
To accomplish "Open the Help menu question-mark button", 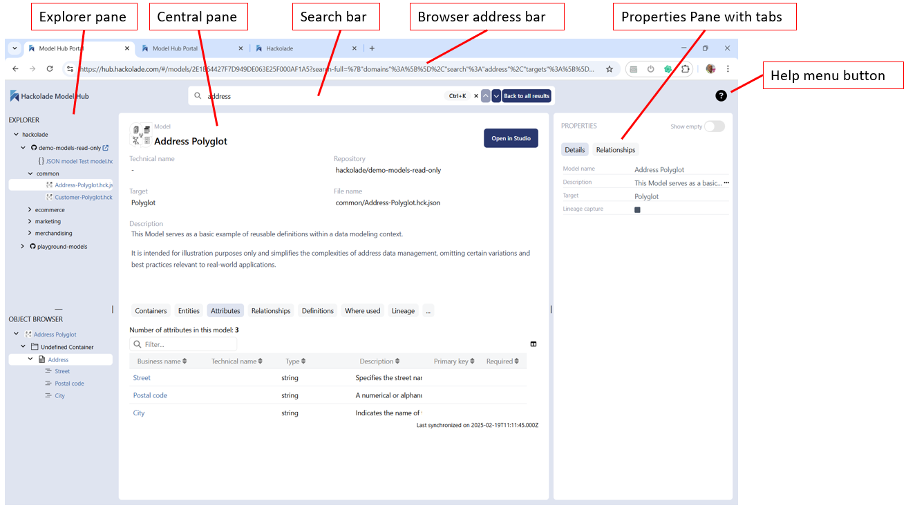I will tap(721, 96).
